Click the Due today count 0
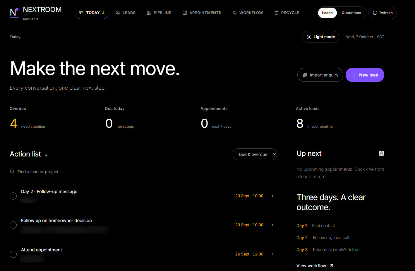This screenshot has height=271, width=415. pyautogui.click(x=109, y=123)
